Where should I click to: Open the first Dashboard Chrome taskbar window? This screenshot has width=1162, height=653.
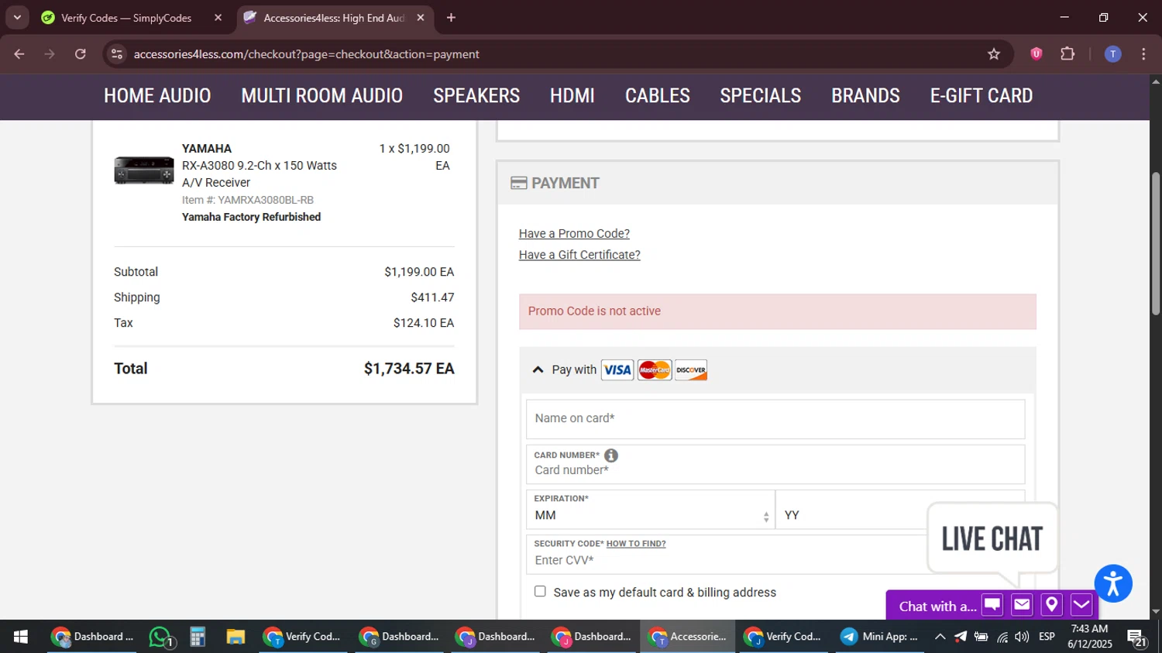click(92, 637)
